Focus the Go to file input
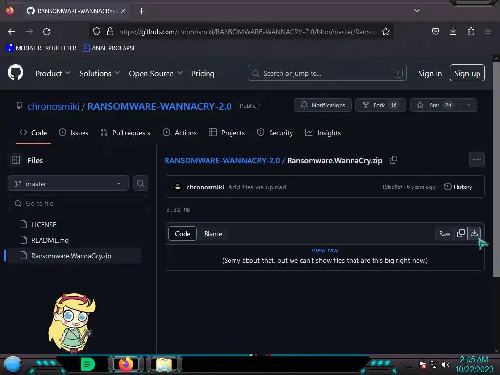This screenshot has width=500, height=375. point(78,203)
